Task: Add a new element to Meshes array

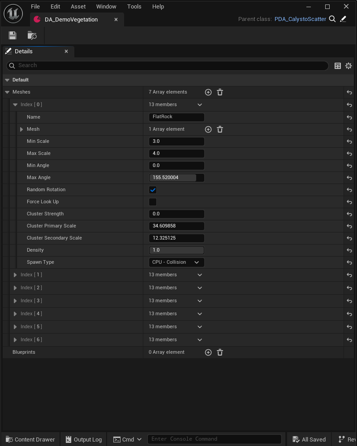Action: [x=208, y=92]
